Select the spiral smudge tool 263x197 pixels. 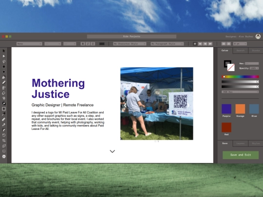click(4, 98)
